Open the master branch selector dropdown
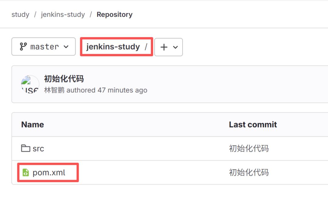328x197 pixels. [x=43, y=46]
